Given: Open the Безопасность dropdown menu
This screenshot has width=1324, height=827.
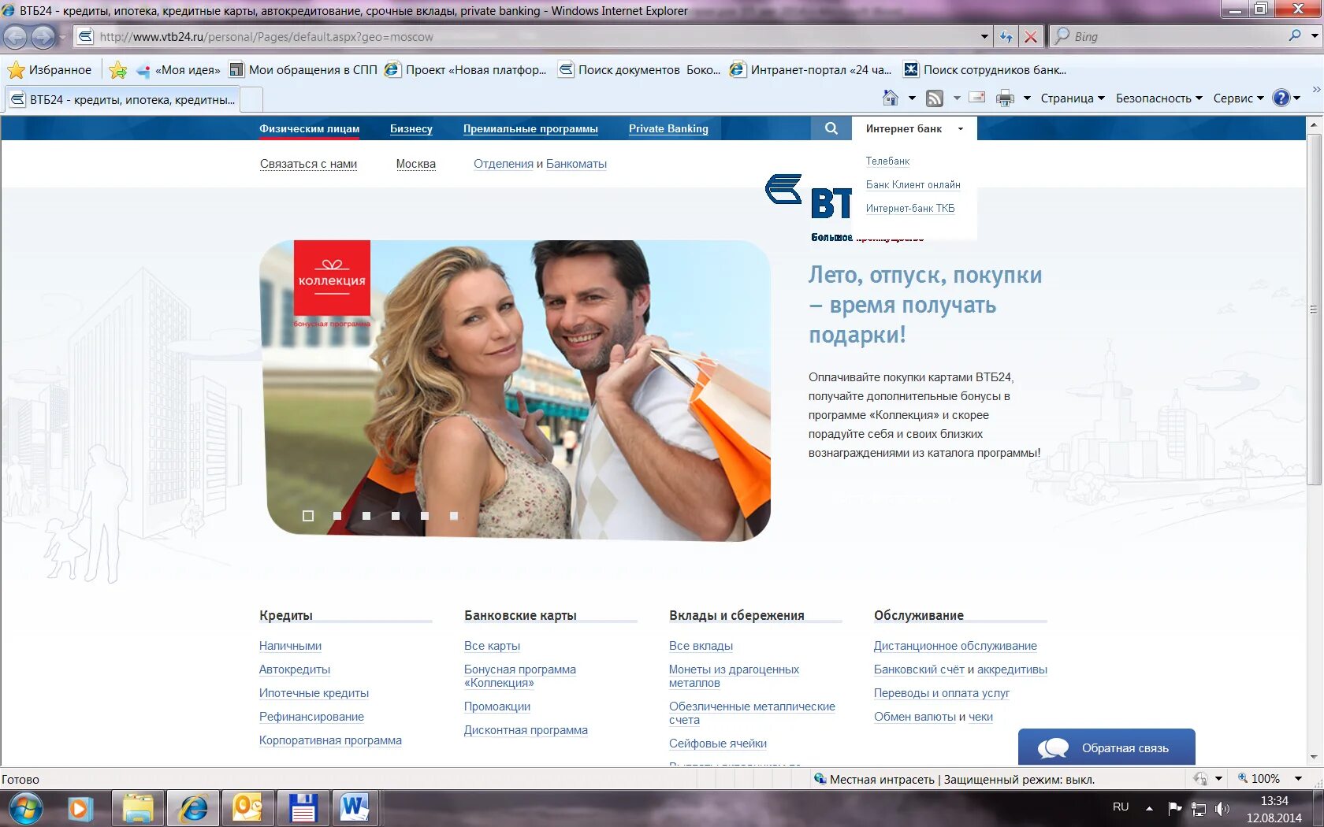Looking at the screenshot, I should tap(1159, 98).
